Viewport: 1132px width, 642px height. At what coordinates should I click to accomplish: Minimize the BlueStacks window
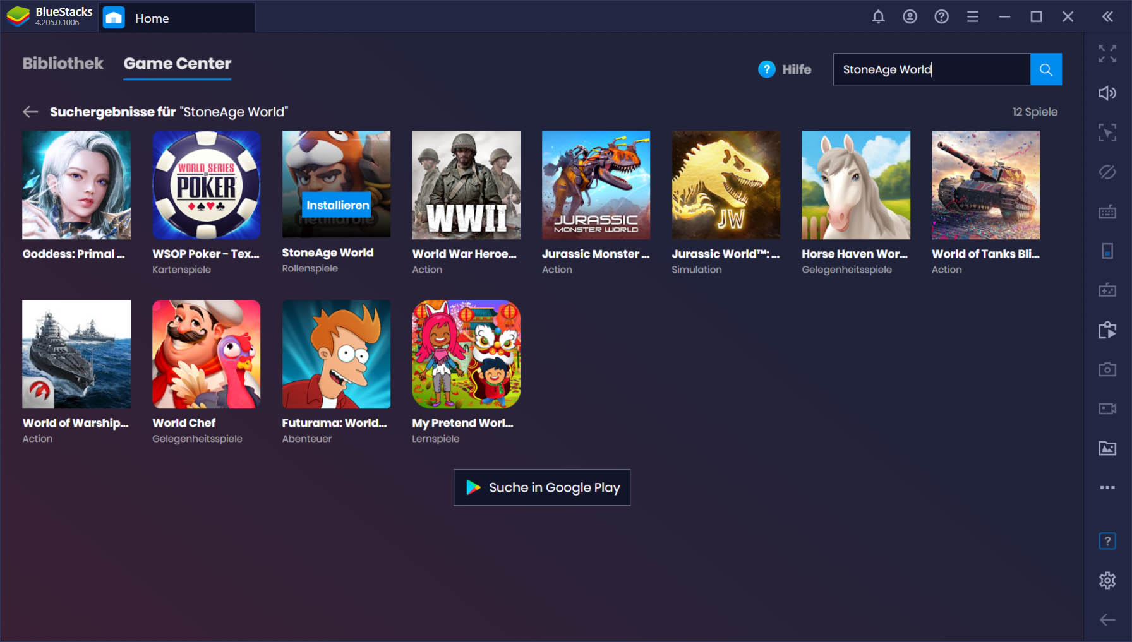1004,17
